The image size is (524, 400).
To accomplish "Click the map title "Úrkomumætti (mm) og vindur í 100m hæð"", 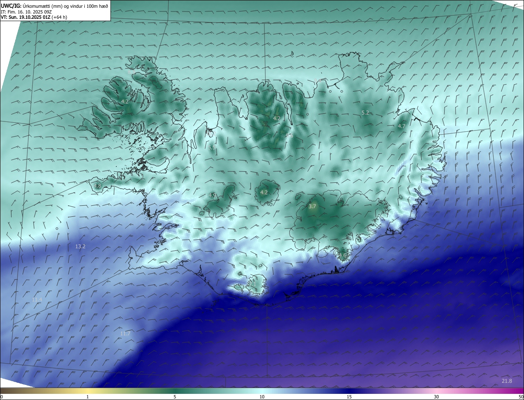I will tap(65, 6).
